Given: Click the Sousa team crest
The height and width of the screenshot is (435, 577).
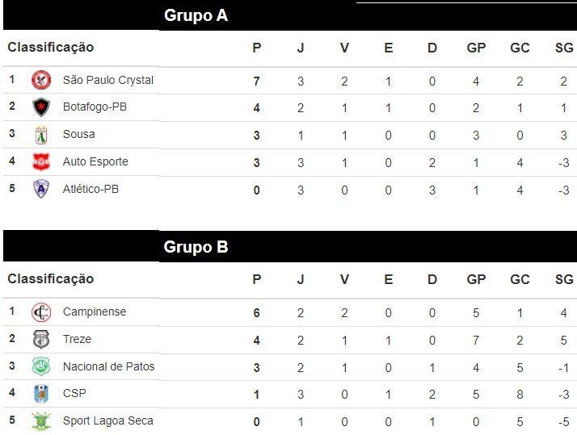Looking at the screenshot, I should 40,135.
